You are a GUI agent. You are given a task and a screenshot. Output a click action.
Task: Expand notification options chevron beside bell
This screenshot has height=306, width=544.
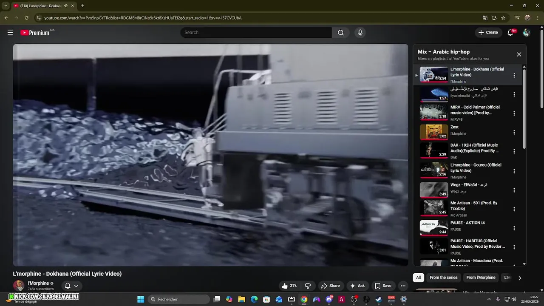[76, 286]
